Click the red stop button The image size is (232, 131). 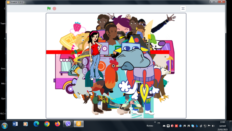[55, 9]
